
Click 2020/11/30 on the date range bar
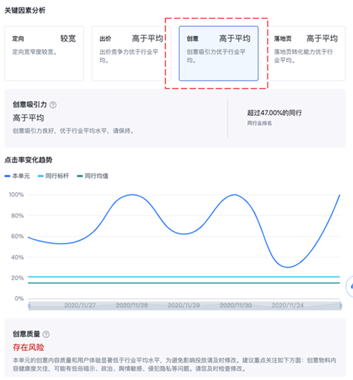pyautogui.click(x=235, y=306)
